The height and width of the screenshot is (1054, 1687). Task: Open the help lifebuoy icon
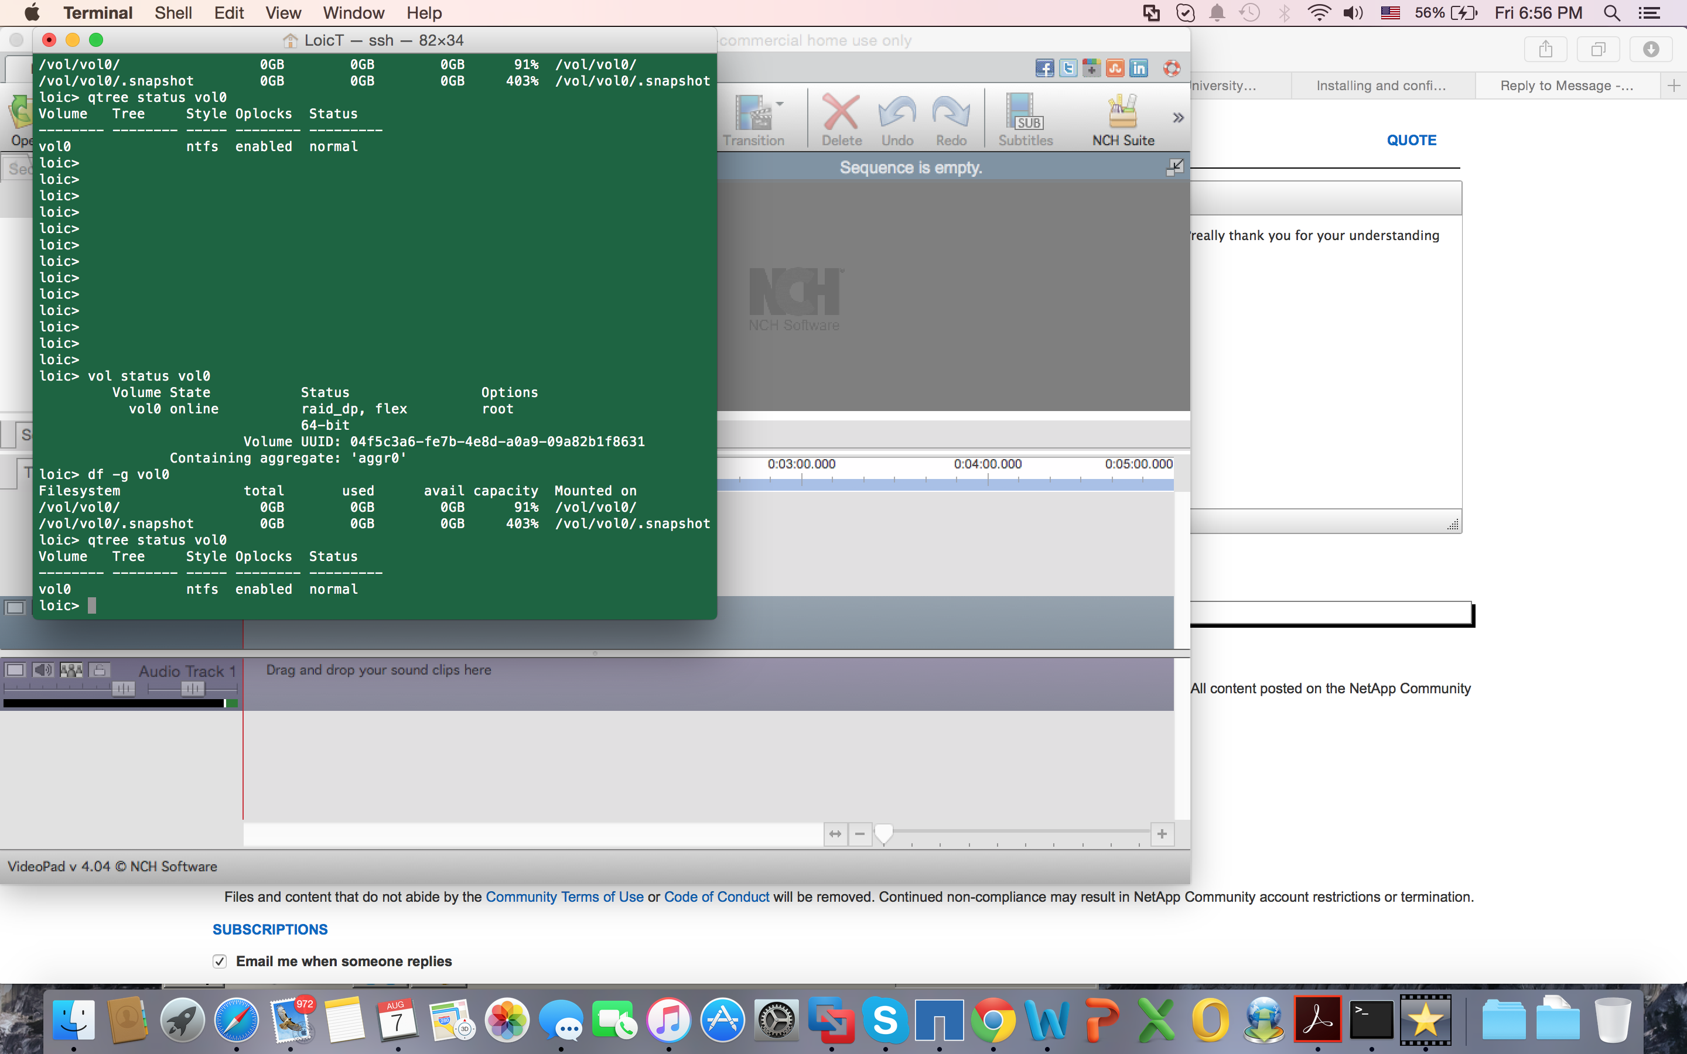point(1171,69)
